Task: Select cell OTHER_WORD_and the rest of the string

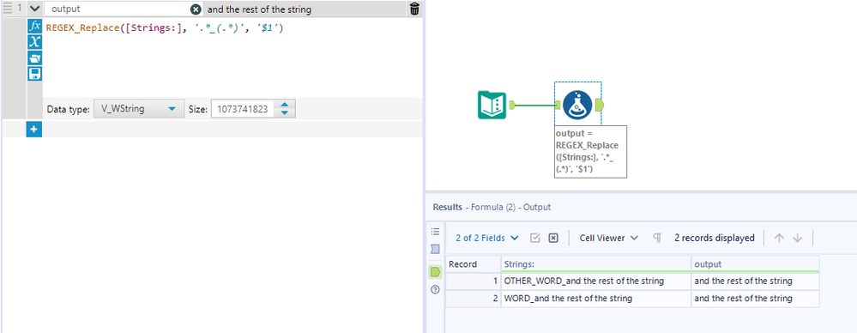Action: coord(596,281)
